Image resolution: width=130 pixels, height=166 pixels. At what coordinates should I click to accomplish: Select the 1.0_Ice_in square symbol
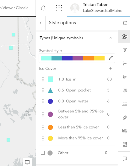50,79
